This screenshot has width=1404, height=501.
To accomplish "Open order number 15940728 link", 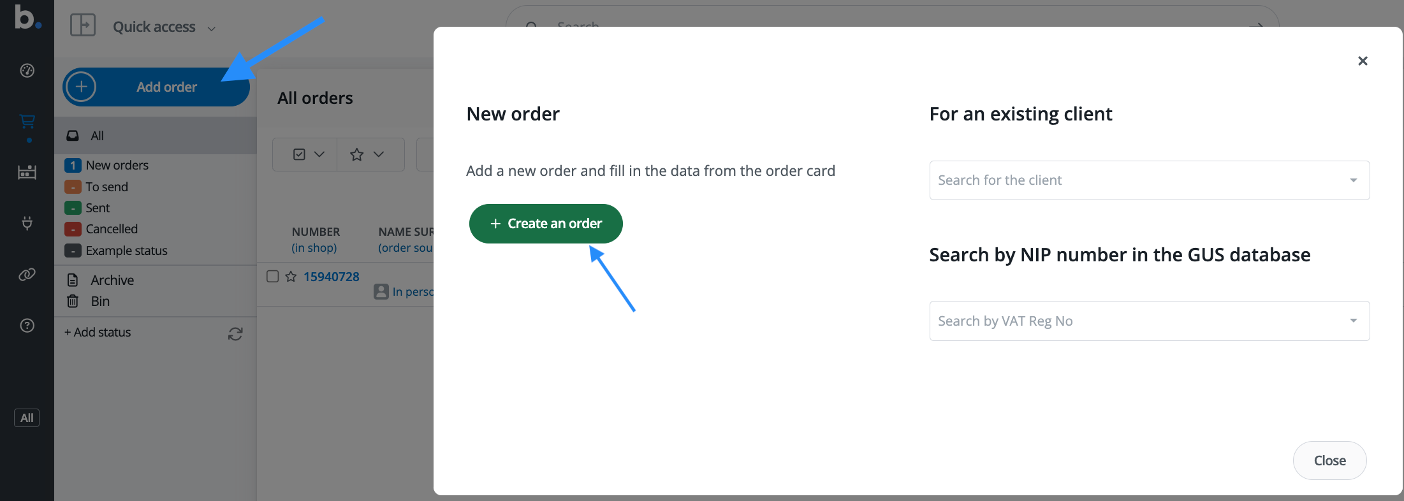I will click(x=331, y=277).
